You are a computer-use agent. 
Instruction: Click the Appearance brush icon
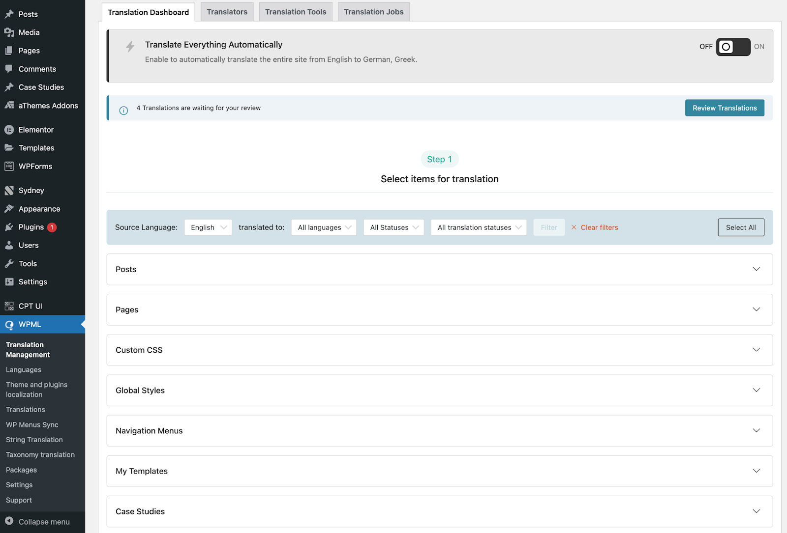(9, 209)
